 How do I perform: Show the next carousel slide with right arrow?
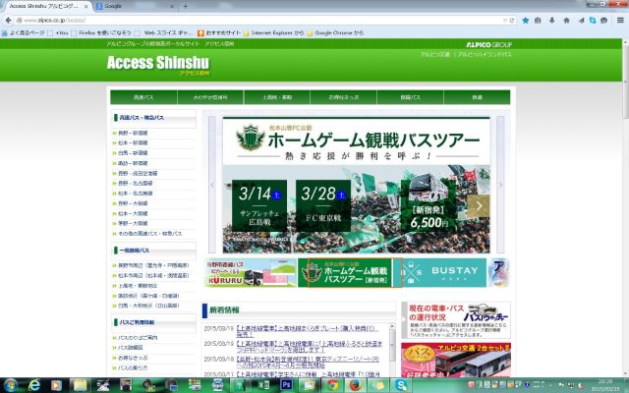pos(479,205)
